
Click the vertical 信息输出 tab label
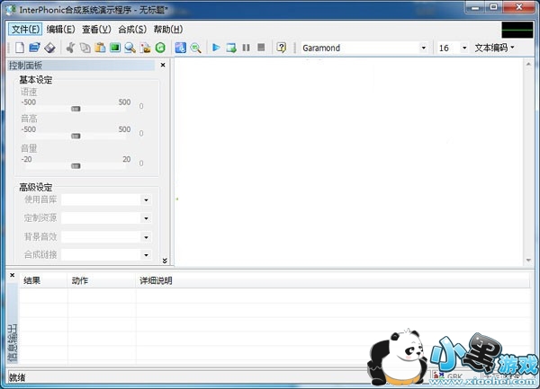tap(13, 343)
